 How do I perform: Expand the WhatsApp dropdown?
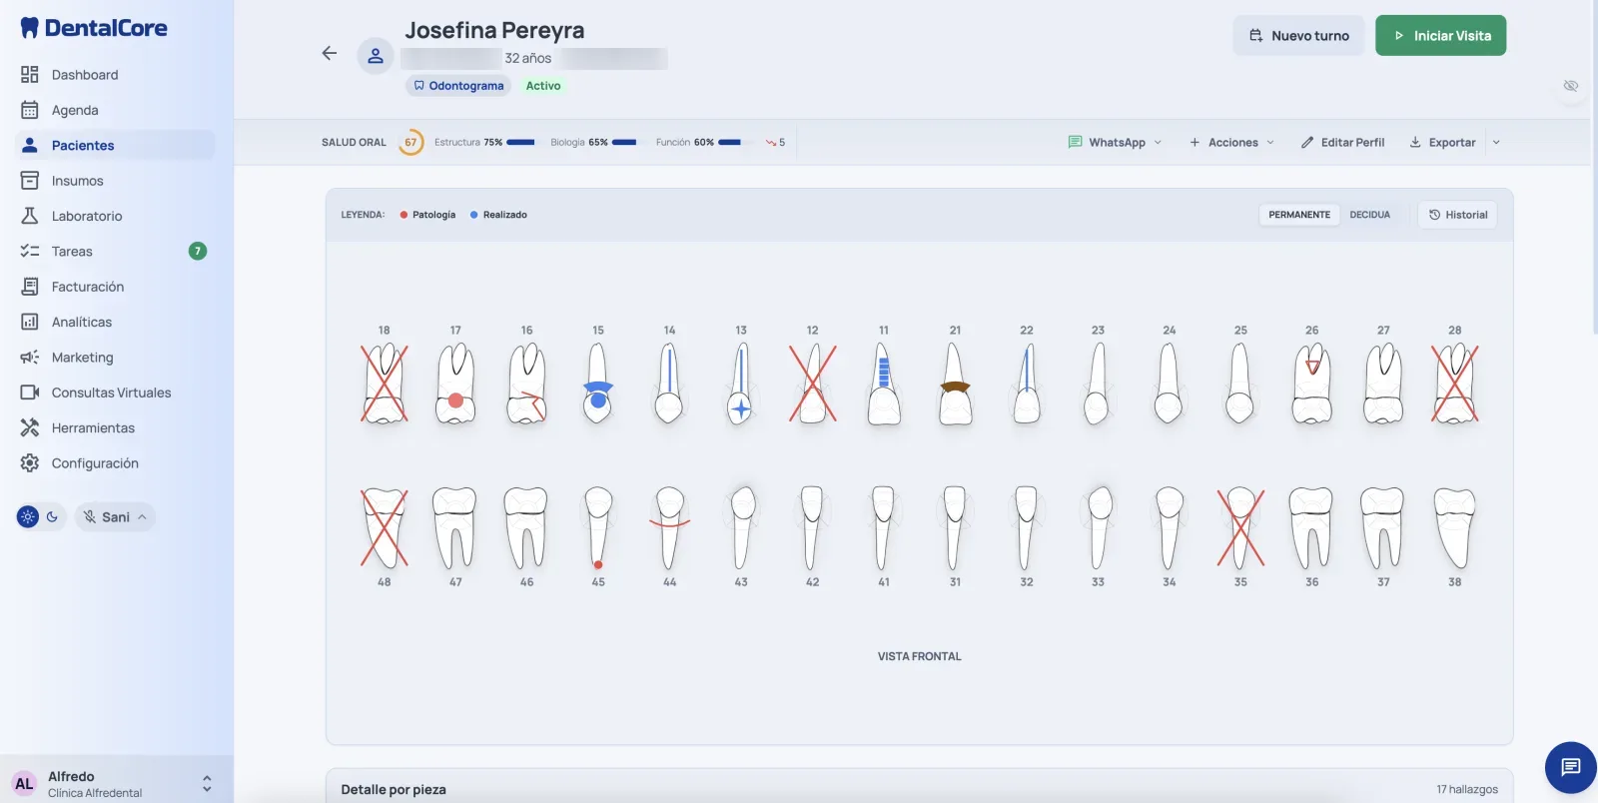1115,143
